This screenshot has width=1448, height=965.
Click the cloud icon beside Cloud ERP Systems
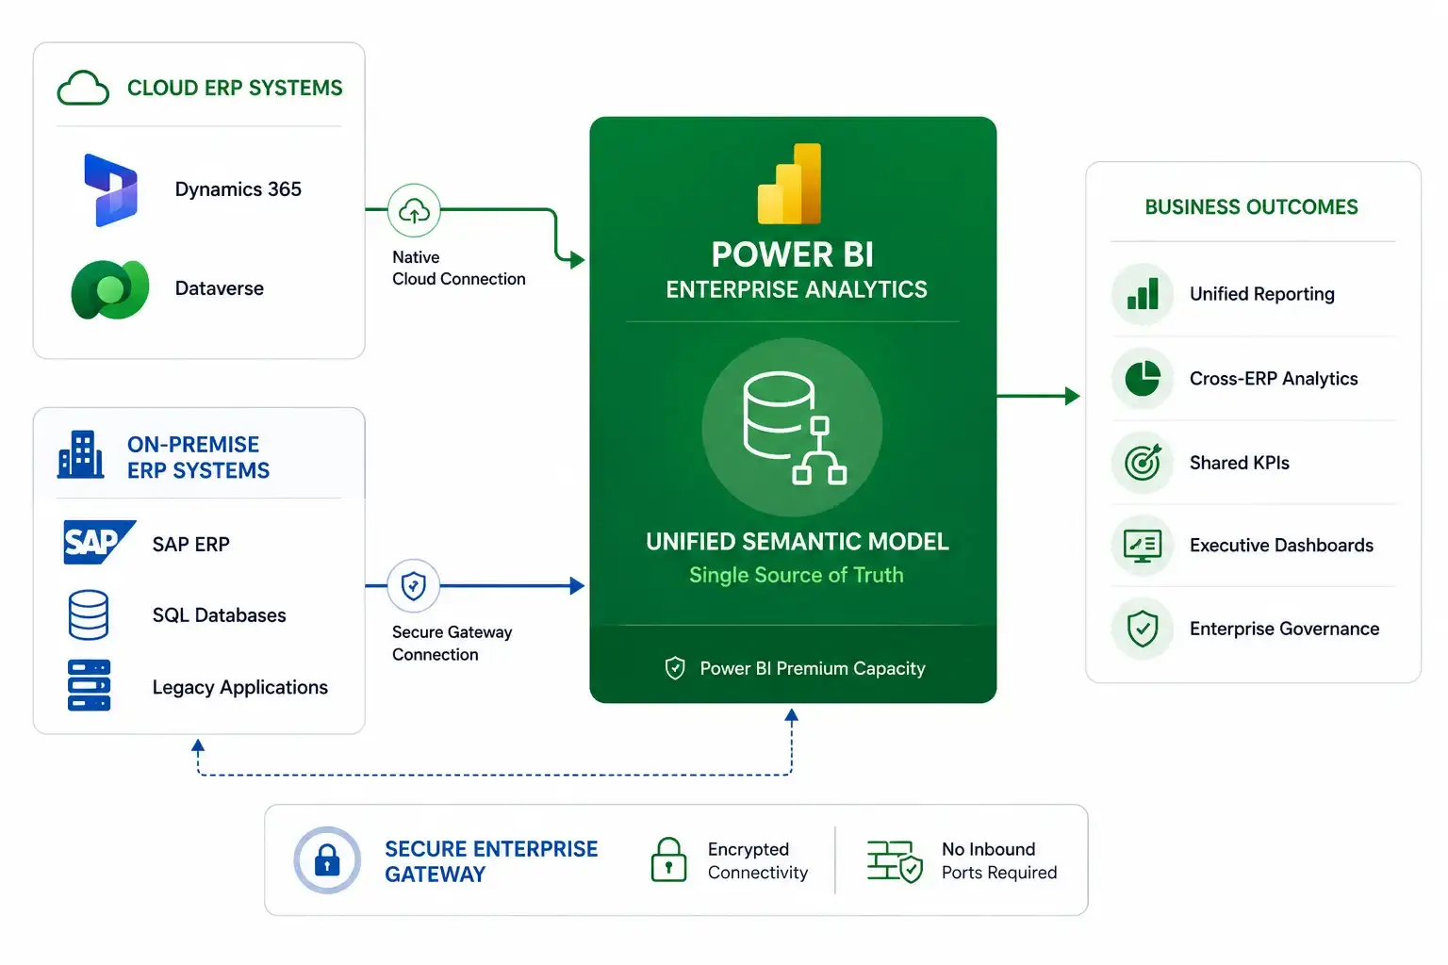[x=83, y=88]
